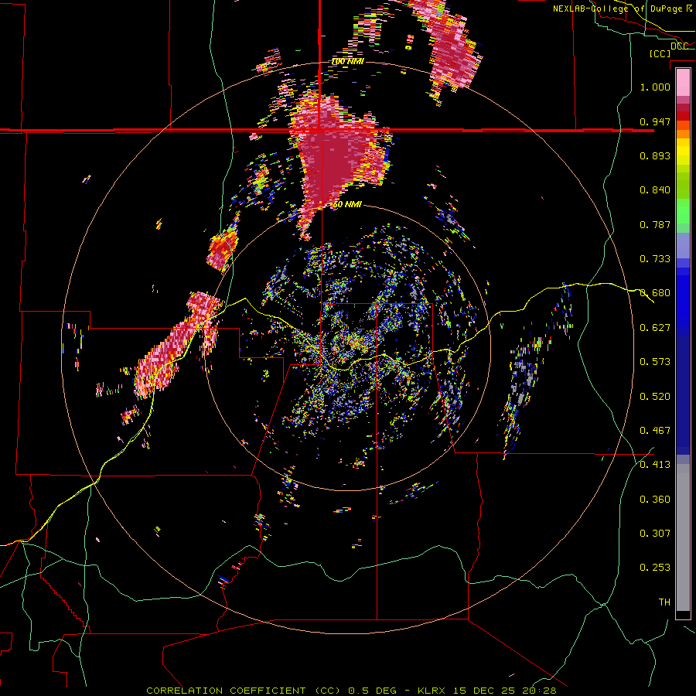696x696 pixels.
Task: Click the 100 NMI range ring label
Action: coord(348,61)
